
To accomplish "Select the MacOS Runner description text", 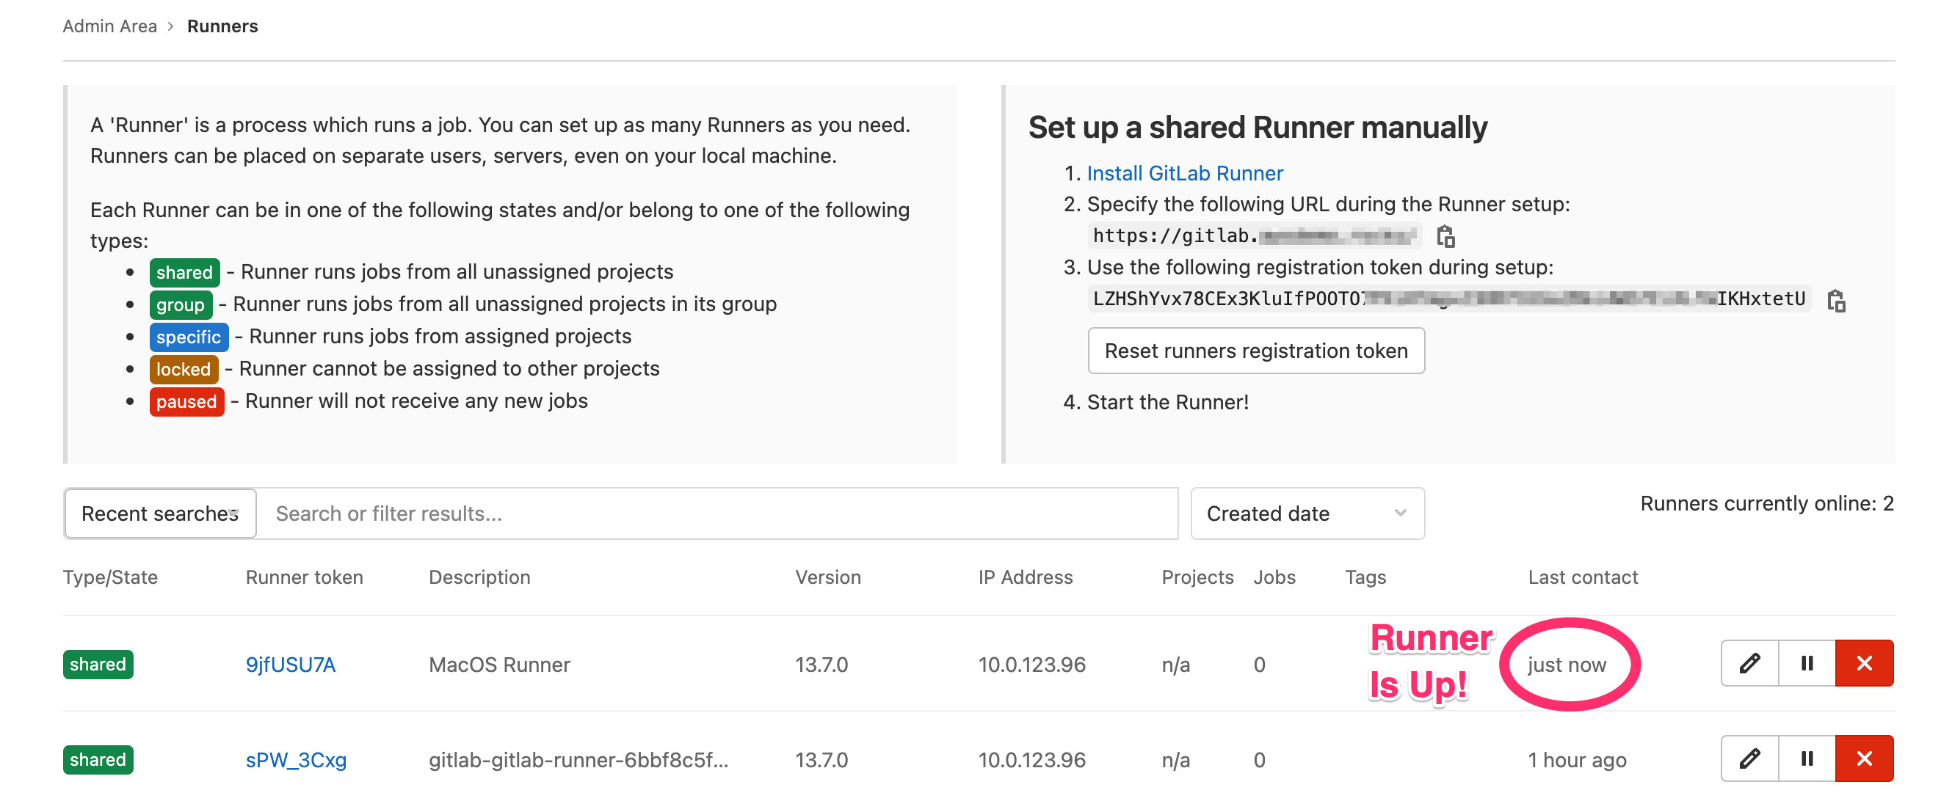I will [500, 665].
